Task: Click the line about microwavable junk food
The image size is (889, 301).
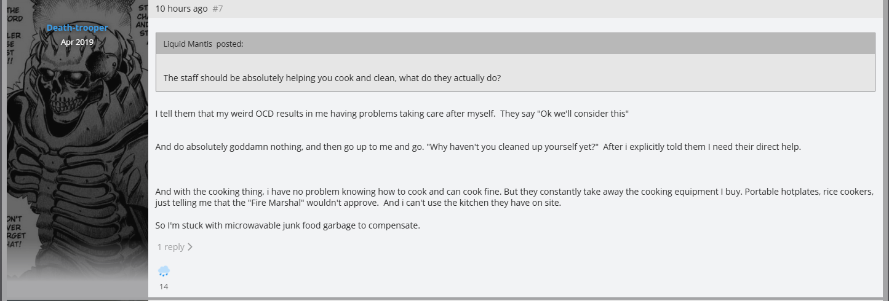Action: [287, 225]
